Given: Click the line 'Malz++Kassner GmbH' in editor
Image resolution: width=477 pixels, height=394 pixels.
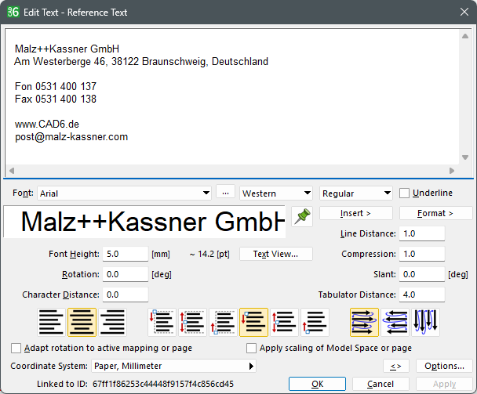Looking at the screenshot, I should [67, 49].
